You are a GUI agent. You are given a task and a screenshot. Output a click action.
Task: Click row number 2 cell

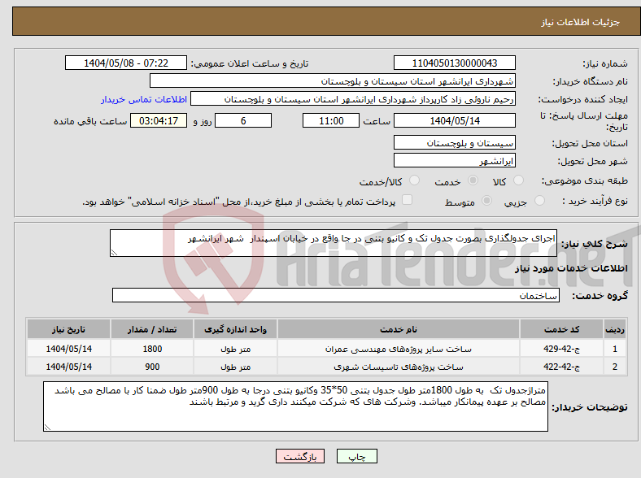tap(614, 367)
